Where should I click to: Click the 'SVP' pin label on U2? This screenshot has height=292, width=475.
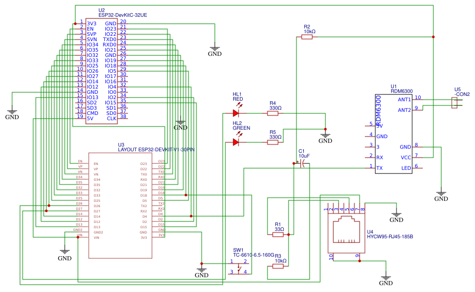[92, 34]
